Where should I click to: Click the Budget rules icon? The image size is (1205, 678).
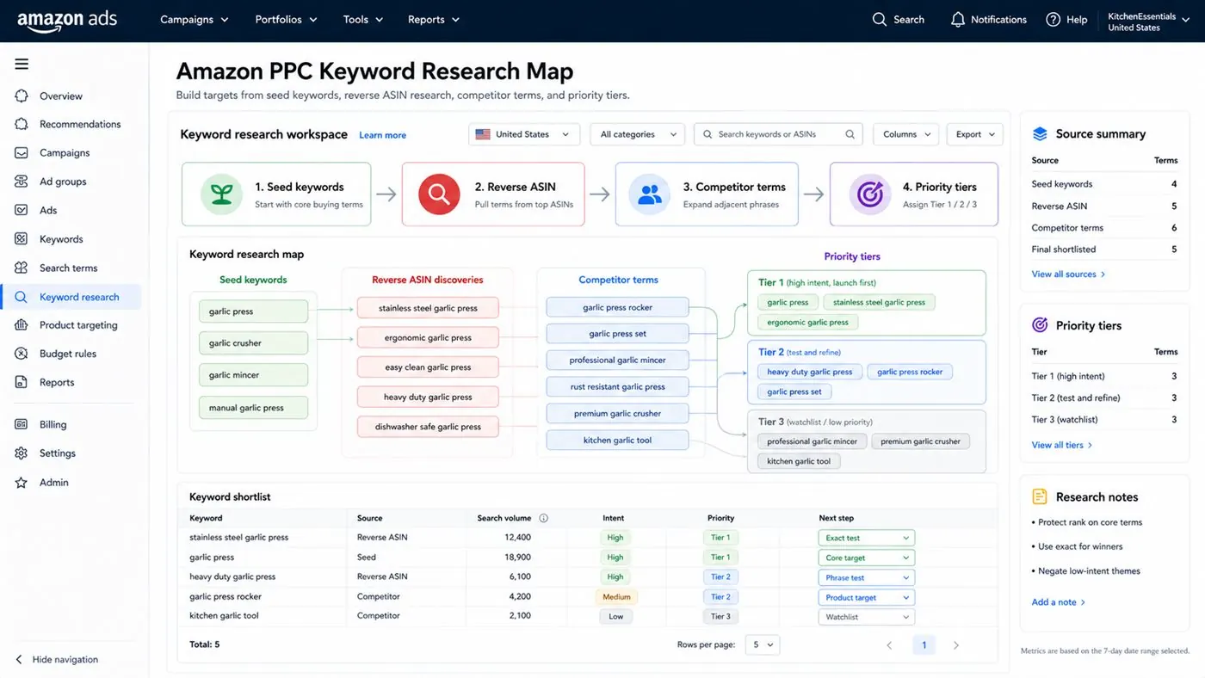pos(22,354)
